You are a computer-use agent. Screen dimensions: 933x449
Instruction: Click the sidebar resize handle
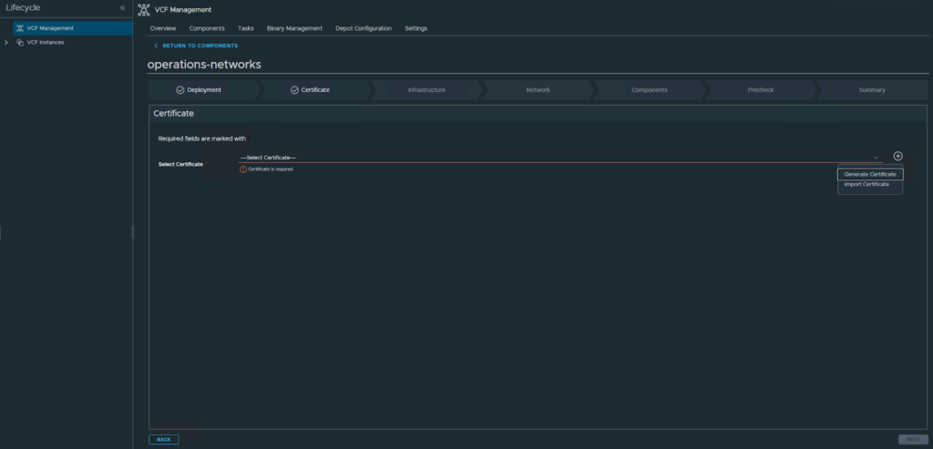point(133,232)
